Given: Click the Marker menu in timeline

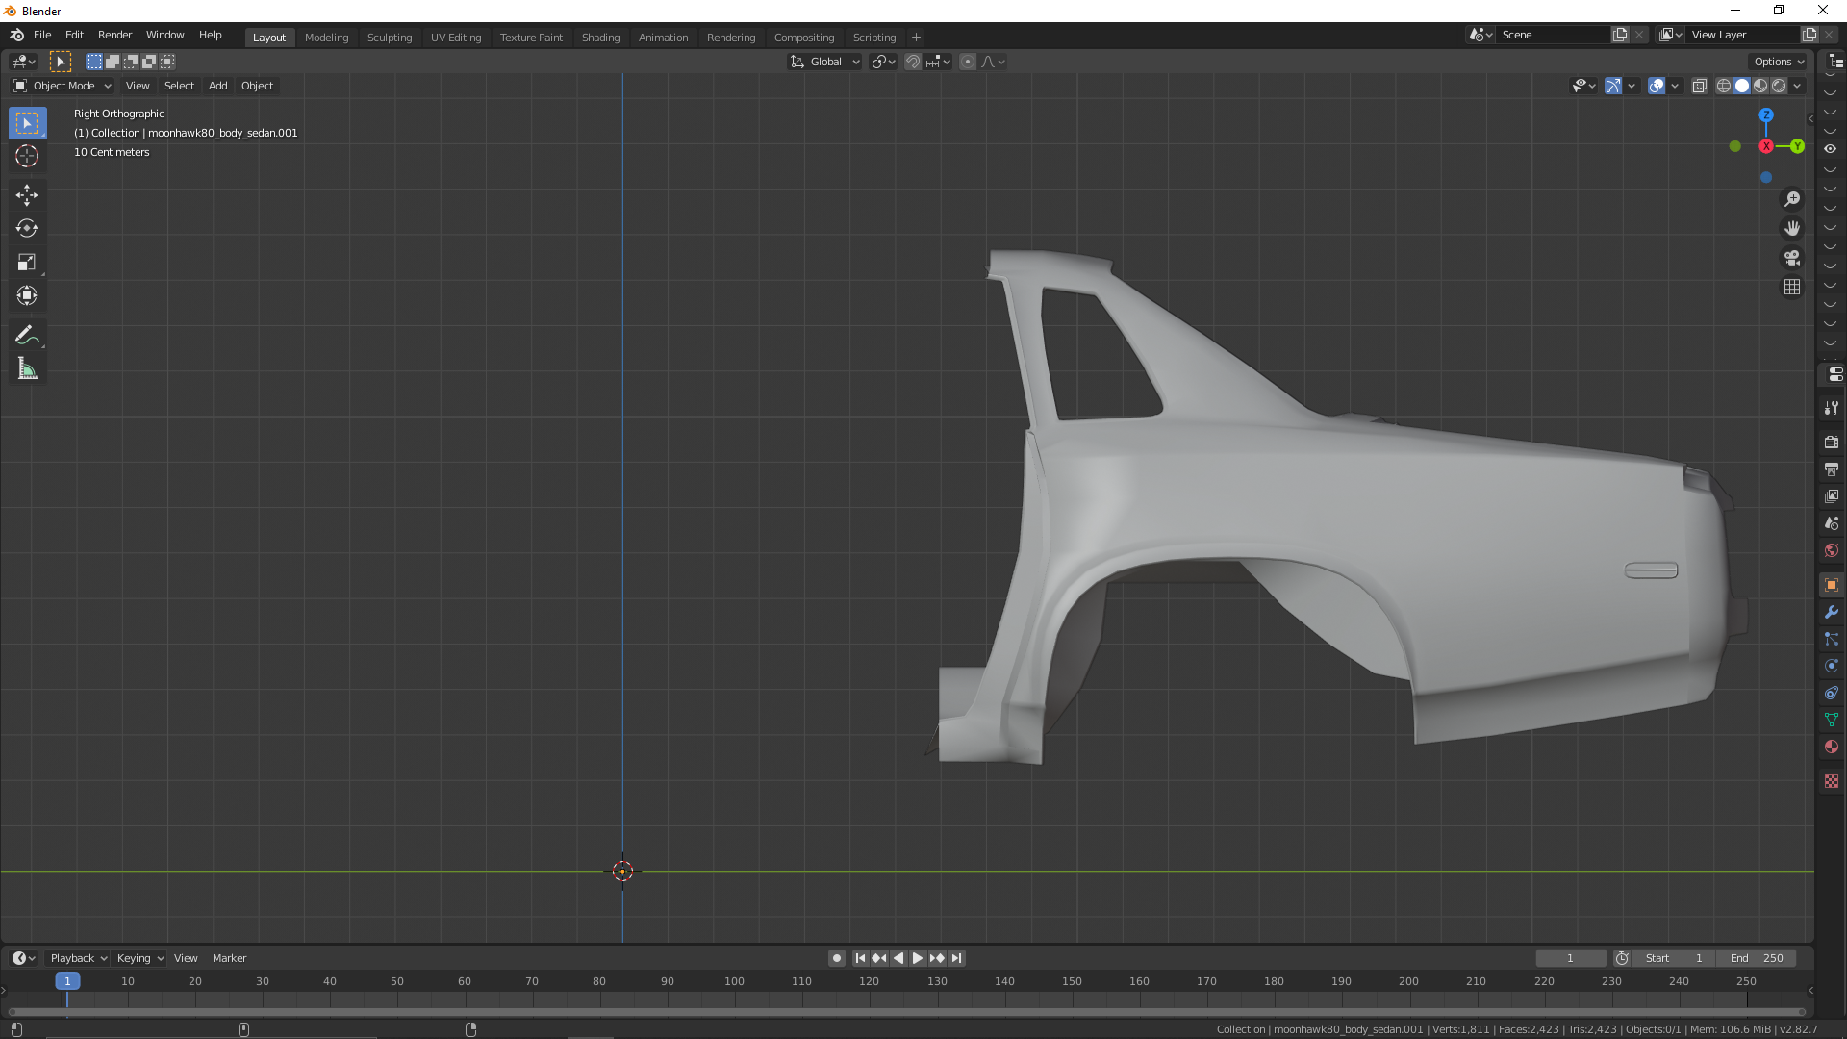Looking at the screenshot, I should 229,958.
